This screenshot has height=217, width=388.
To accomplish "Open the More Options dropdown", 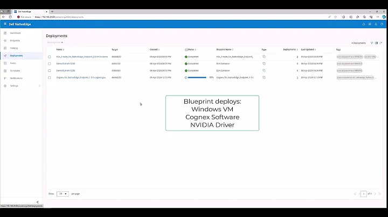I will point(55,42).
